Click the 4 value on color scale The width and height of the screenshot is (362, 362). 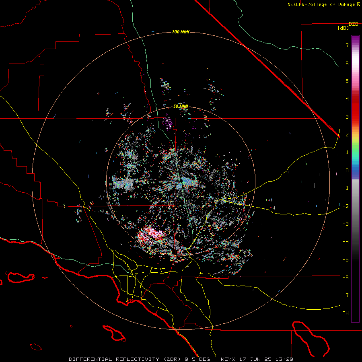coord(347,99)
